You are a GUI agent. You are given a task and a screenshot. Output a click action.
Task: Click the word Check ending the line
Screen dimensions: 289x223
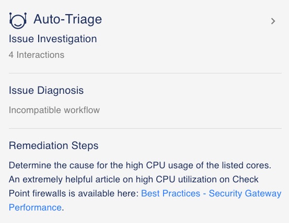pyautogui.click(x=245, y=179)
